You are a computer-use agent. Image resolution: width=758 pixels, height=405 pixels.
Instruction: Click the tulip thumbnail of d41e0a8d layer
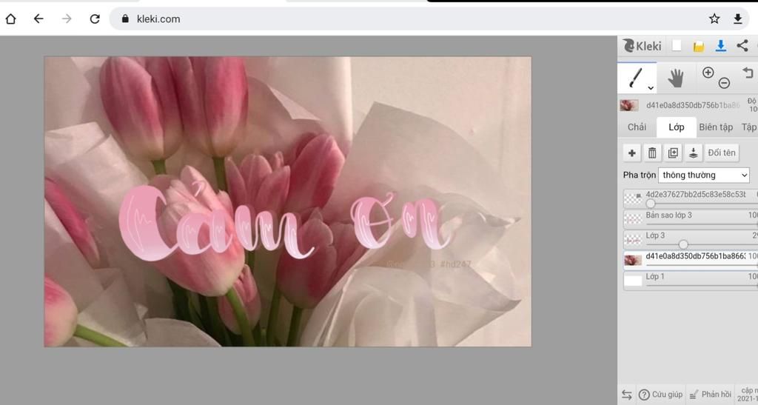coord(634,261)
